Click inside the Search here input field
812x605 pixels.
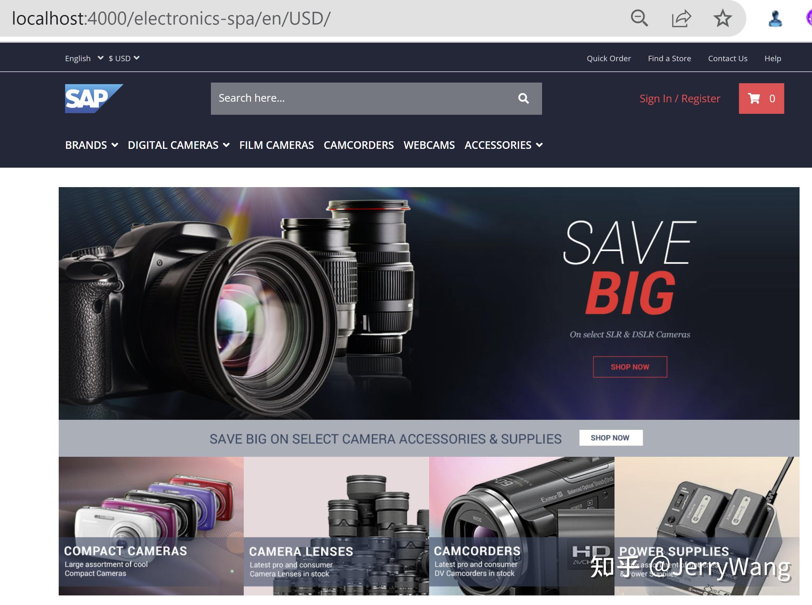click(359, 98)
